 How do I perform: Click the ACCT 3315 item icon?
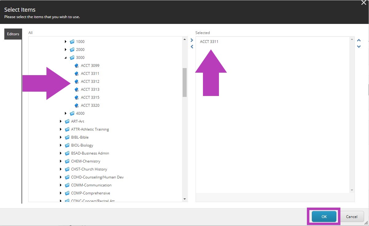coord(77,97)
